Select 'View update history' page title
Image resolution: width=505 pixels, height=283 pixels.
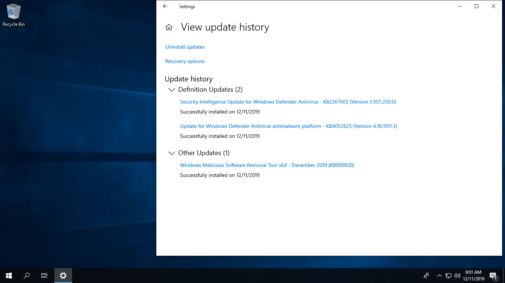point(225,27)
